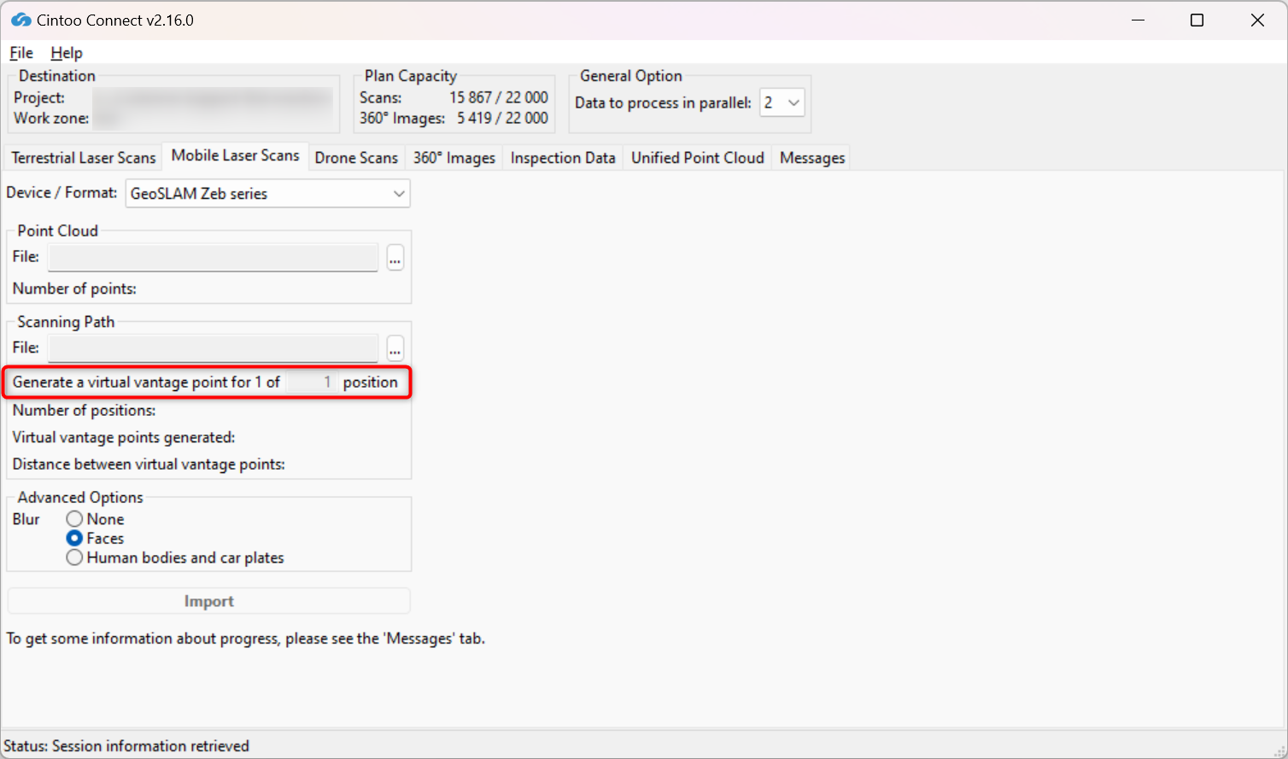The image size is (1288, 759).
Task: Click 'Distance between virtual vantage points:' label
Action: (x=149, y=464)
